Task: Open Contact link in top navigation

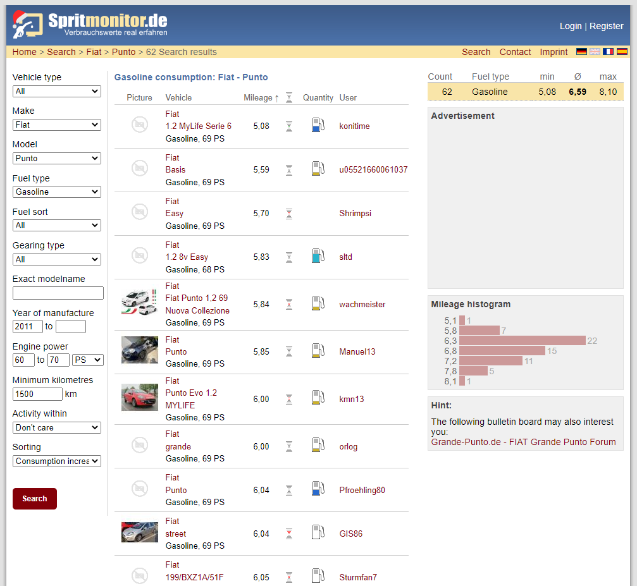Action: click(515, 52)
